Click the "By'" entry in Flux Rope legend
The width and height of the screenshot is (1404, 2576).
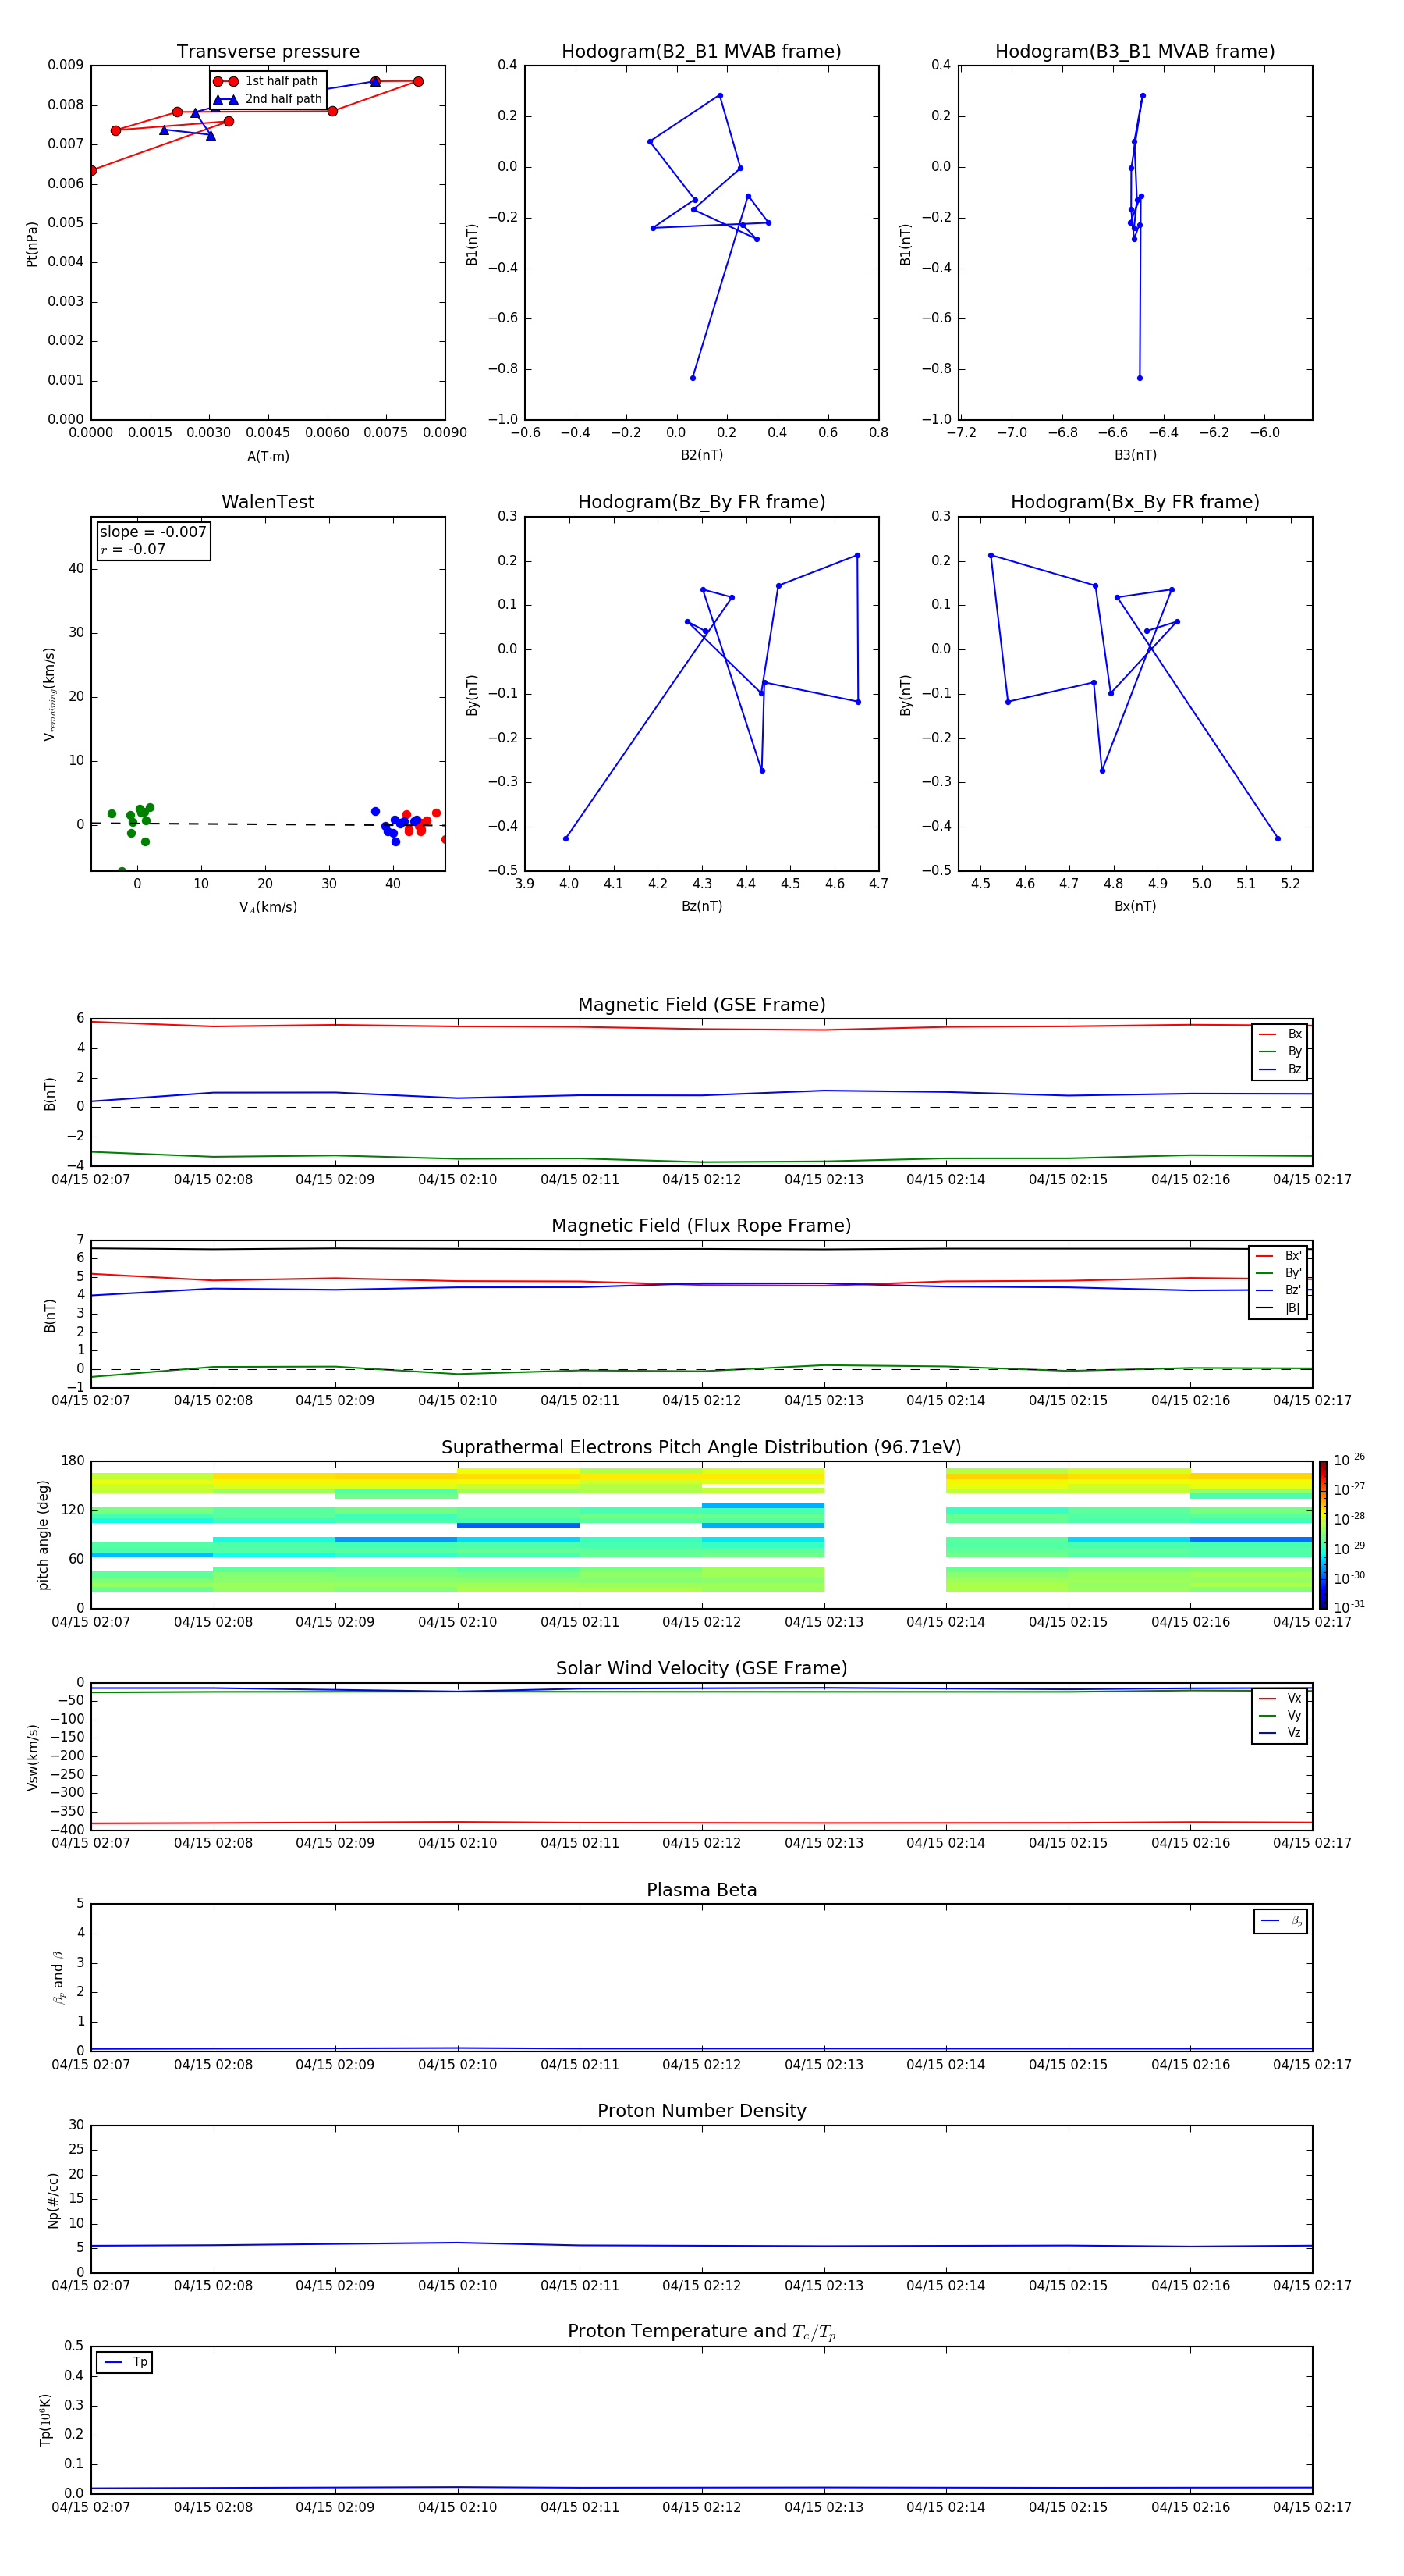point(1279,1273)
